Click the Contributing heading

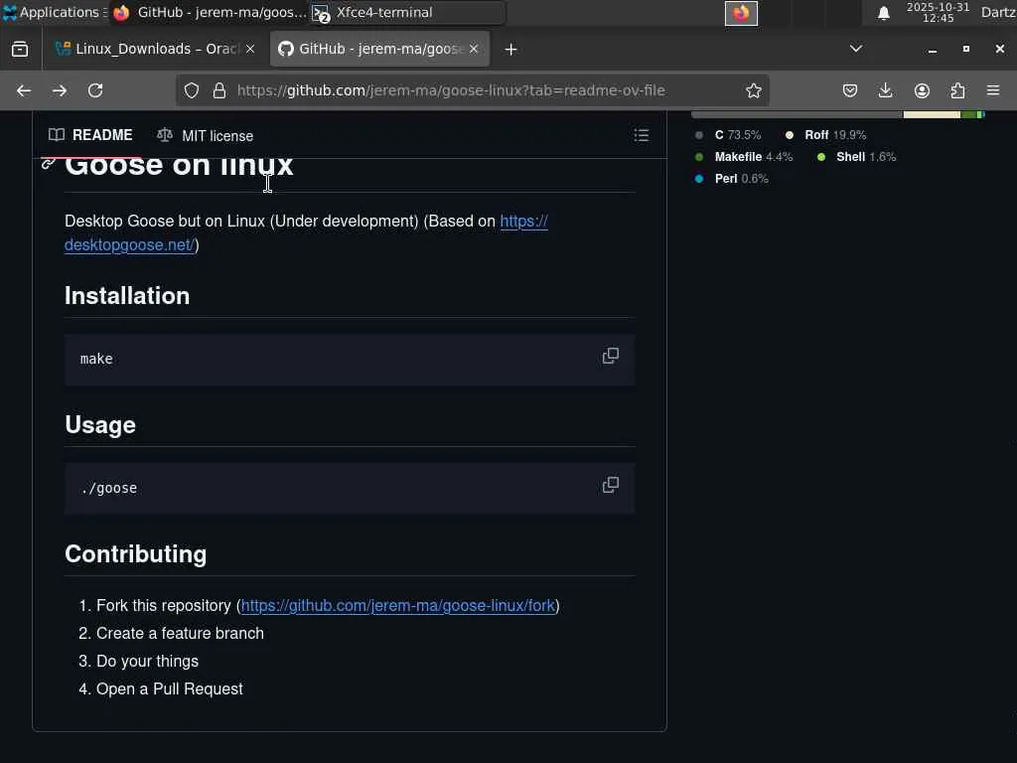click(x=135, y=554)
